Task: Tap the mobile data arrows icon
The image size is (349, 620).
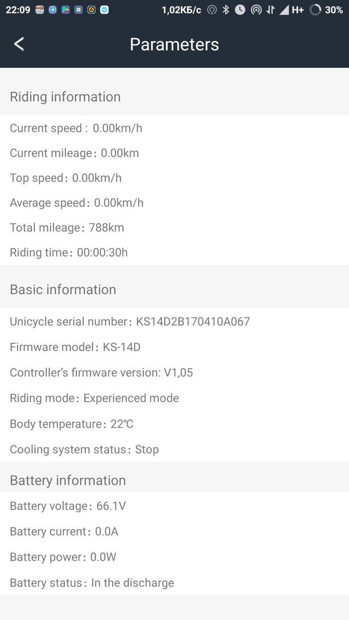Action: click(x=270, y=9)
